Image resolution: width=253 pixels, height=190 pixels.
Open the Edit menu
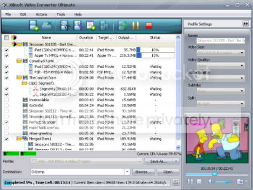[x=23, y=14]
